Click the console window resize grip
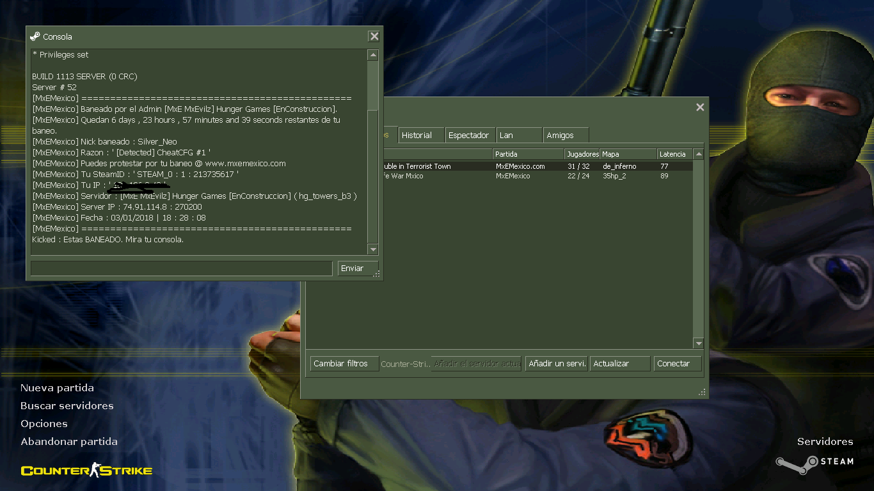This screenshot has width=874, height=491. point(377,274)
